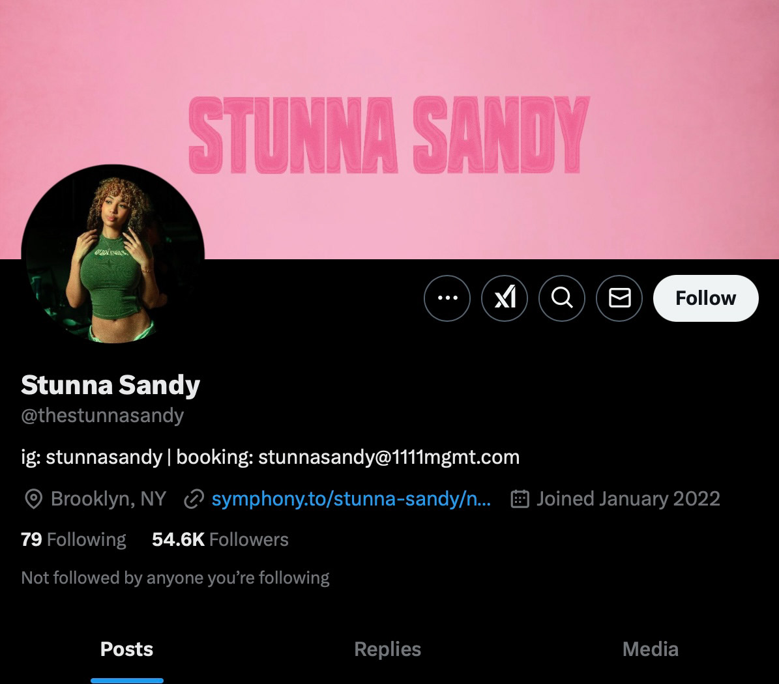
Task: Click the location pin icon beside Brooklyn
Action: (33, 499)
